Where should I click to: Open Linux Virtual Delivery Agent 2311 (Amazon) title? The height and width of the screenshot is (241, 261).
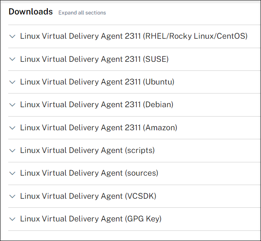click(x=98, y=128)
